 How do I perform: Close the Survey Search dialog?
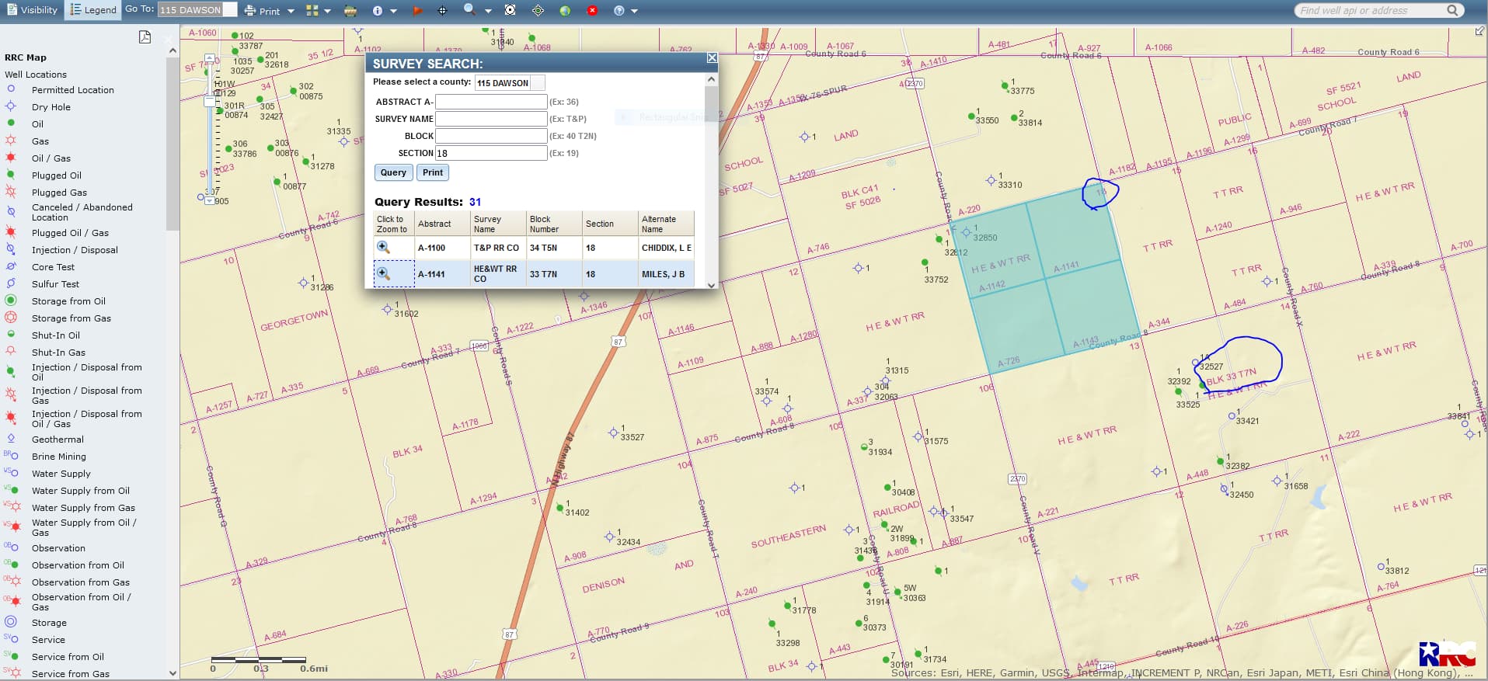click(711, 58)
